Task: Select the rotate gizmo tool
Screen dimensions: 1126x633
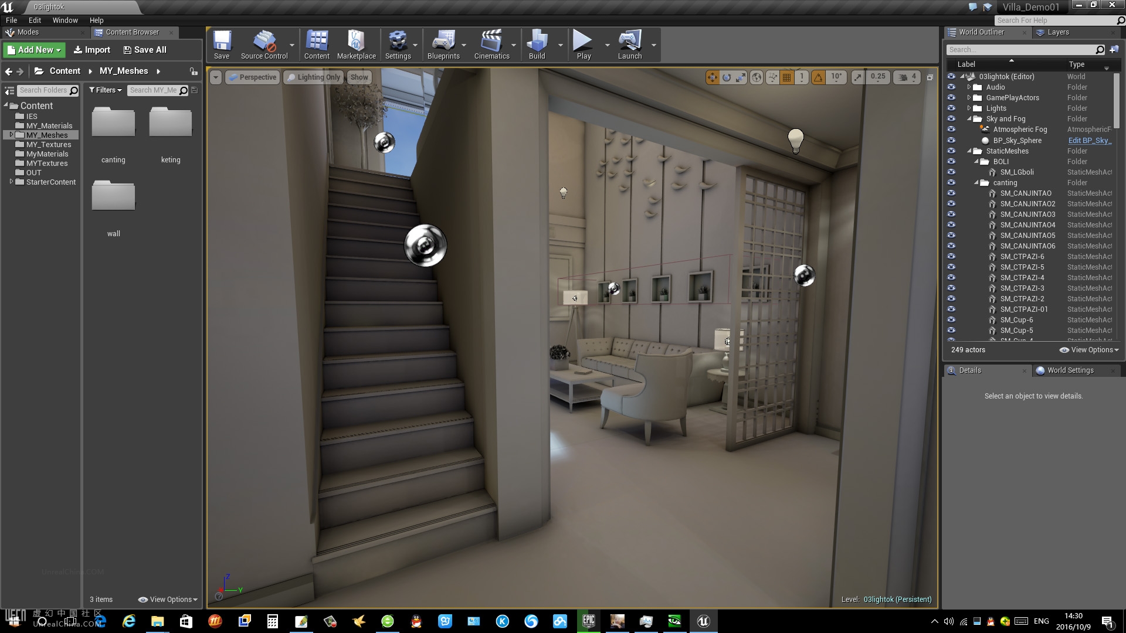Action: pos(727,77)
